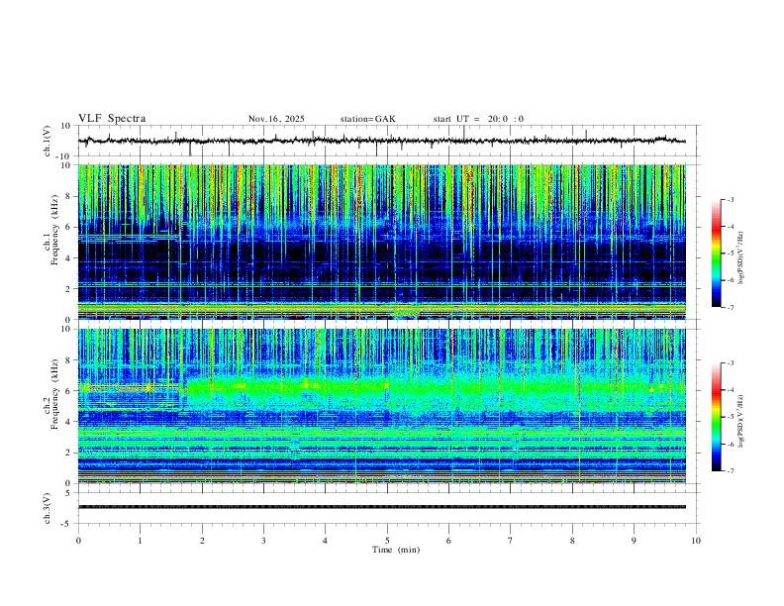784x606 pixels.
Task: Click the ch.1 colorbar "log(PSD)(V²/Hz)" label
Action: (x=740, y=258)
